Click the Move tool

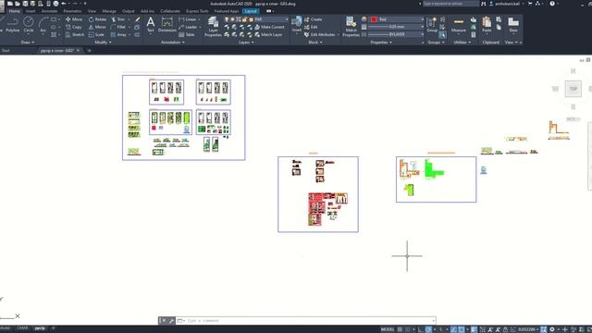[74, 19]
